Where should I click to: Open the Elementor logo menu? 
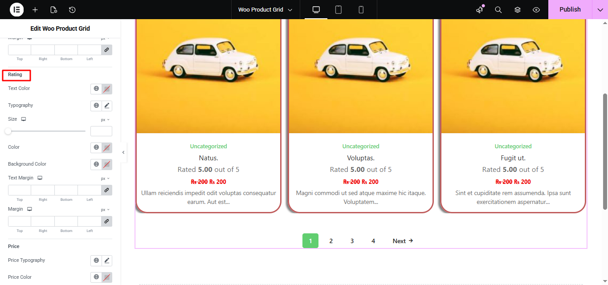[x=16, y=9]
